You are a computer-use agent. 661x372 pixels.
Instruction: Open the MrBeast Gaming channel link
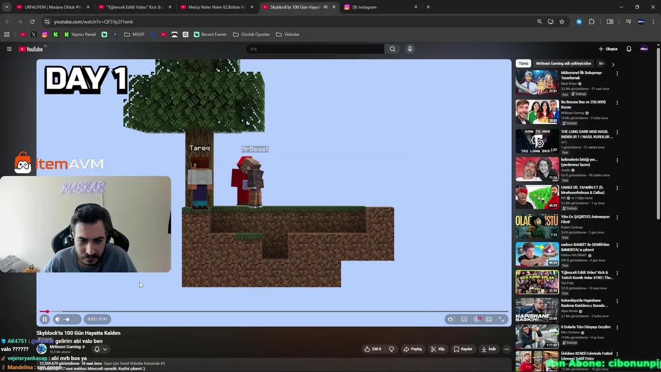65,347
